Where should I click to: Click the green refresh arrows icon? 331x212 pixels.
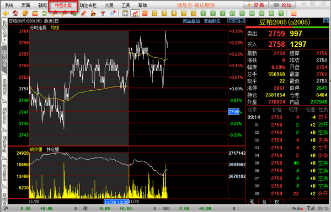(x=45, y=13)
